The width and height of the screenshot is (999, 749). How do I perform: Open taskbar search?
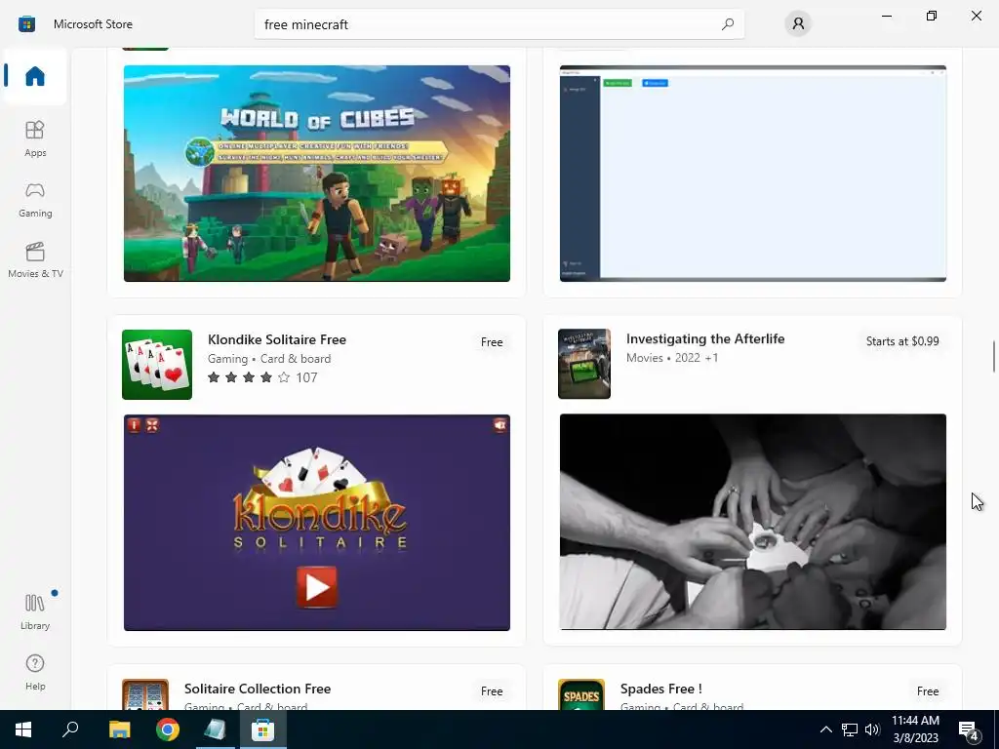[70, 729]
